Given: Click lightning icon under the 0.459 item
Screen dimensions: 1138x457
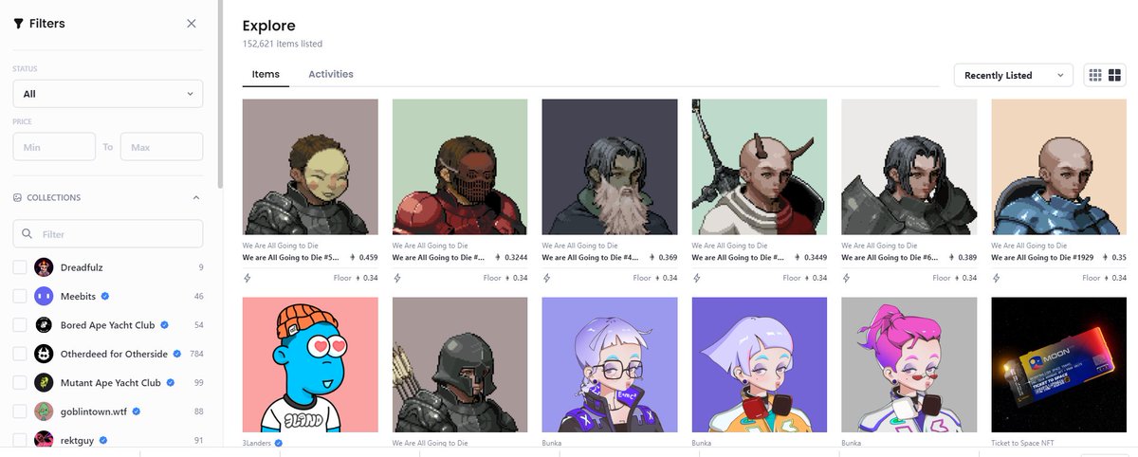Looking at the screenshot, I should coord(248,278).
